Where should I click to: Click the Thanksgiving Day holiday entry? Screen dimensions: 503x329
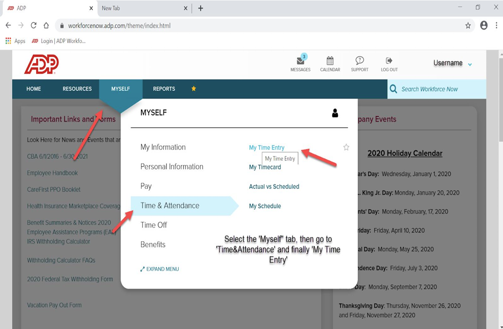click(400, 310)
